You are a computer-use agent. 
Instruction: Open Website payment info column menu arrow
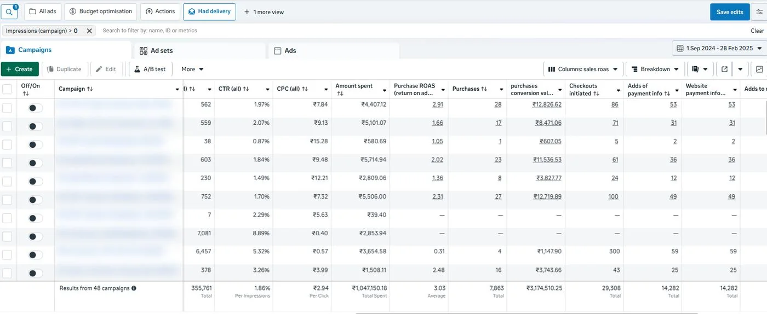(x=735, y=89)
